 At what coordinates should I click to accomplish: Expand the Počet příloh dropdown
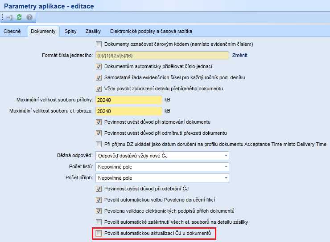click(x=162, y=178)
